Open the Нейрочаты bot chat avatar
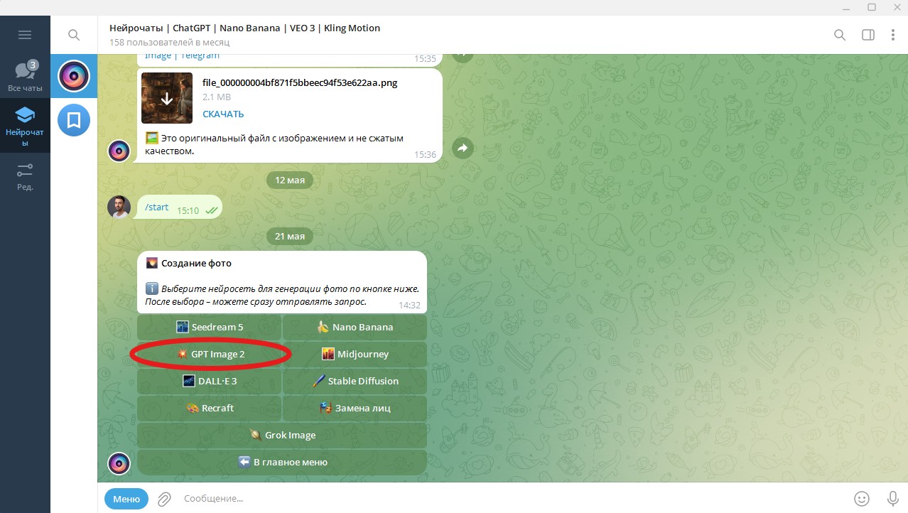This screenshot has width=908, height=513. (x=74, y=76)
